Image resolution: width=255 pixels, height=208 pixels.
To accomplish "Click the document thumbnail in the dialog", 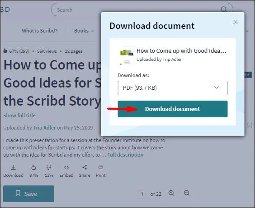I will click(x=126, y=57).
